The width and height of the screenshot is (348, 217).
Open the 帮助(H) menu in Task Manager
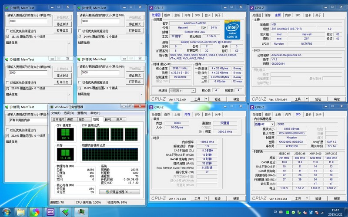coord(95,113)
